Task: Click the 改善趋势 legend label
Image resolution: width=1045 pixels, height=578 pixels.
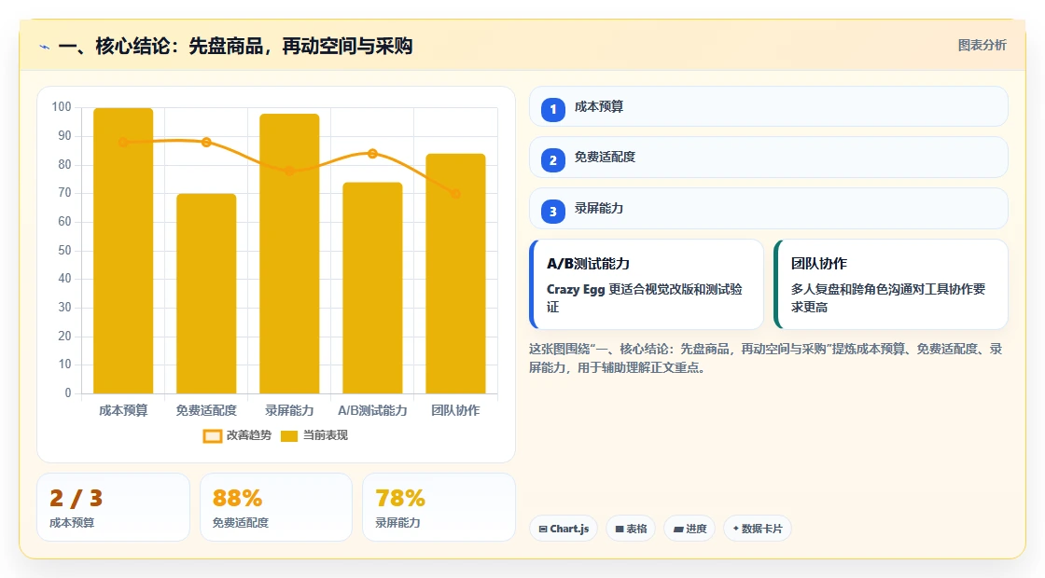Action: click(x=248, y=435)
